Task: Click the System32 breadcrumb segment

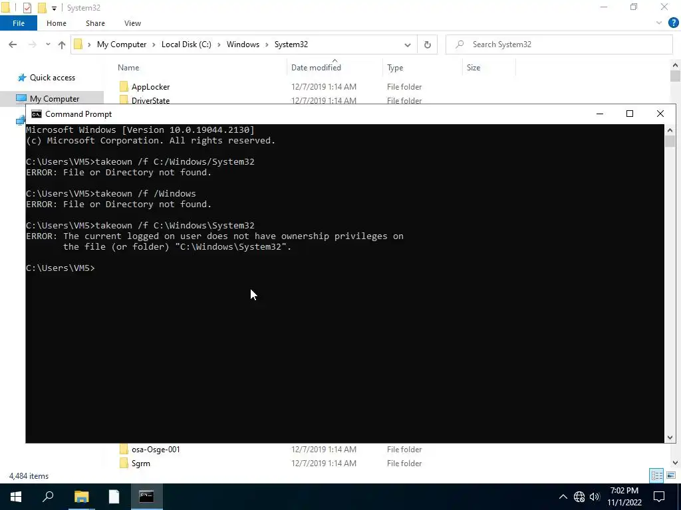Action: (x=291, y=44)
